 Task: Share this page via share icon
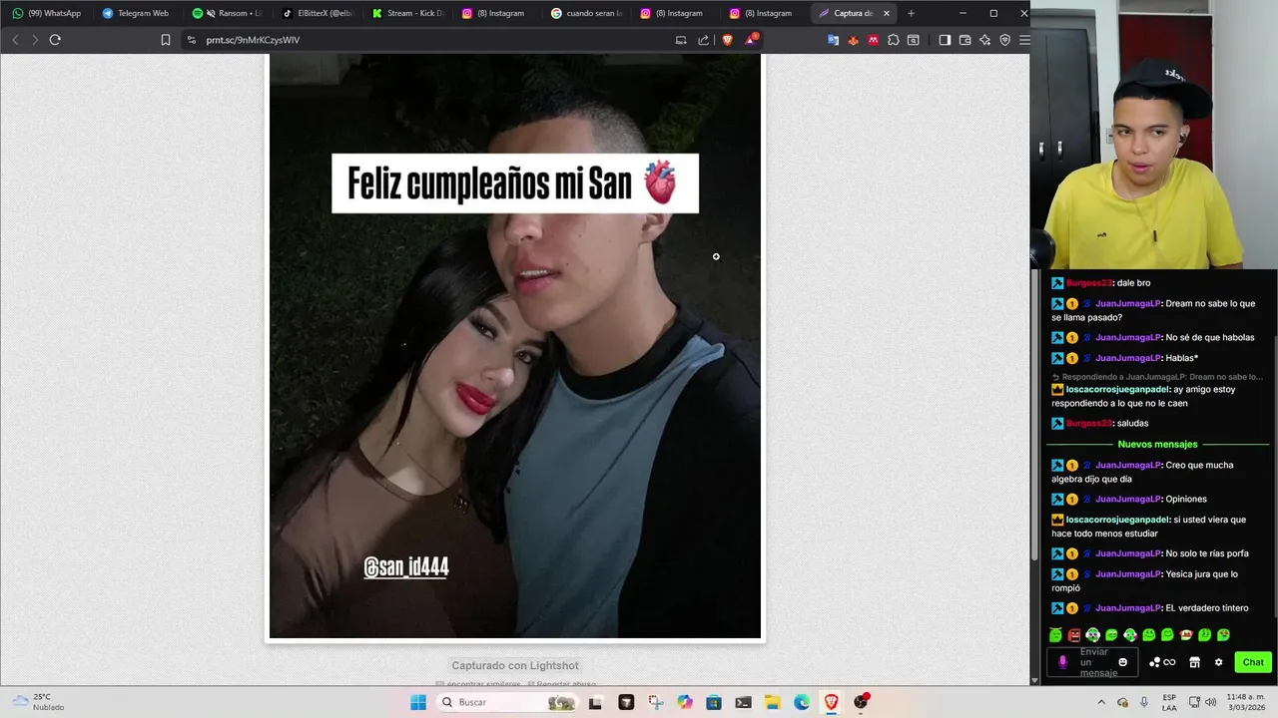coord(703,40)
